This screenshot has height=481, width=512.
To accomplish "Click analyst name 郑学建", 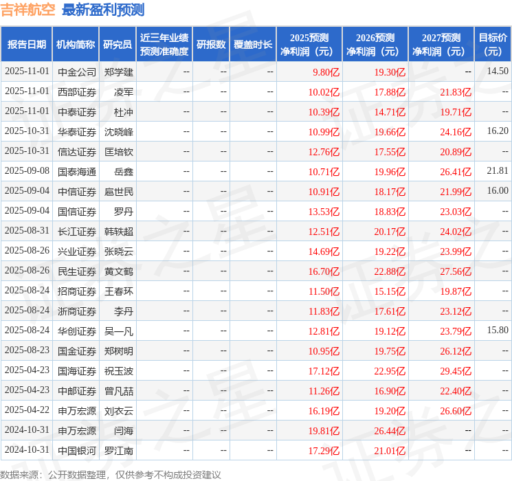I will [119, 72].
